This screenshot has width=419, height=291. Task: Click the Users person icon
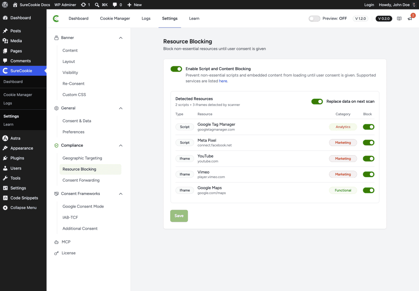5,168
